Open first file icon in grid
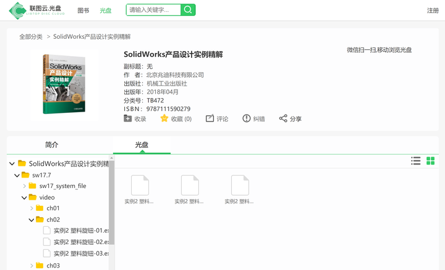 click(140, 185)
